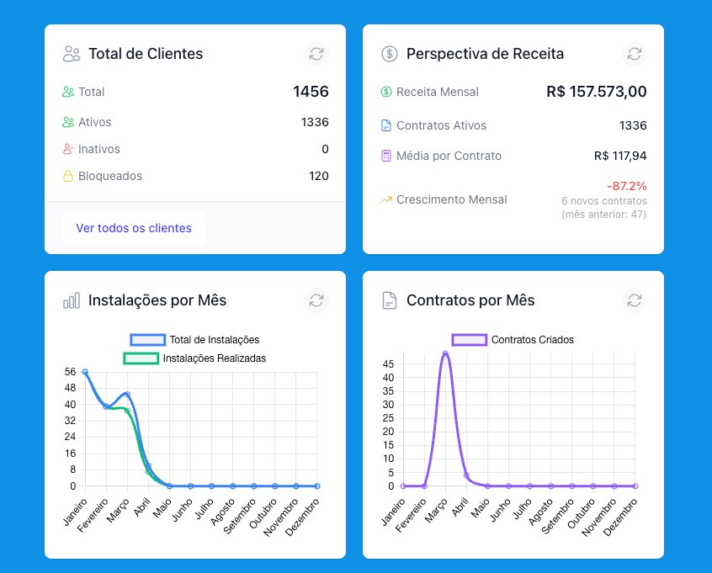This screenshot has height=573, width=712.
Task: Click the Instalações Realizadas legend label
Action: pos(215,358)
